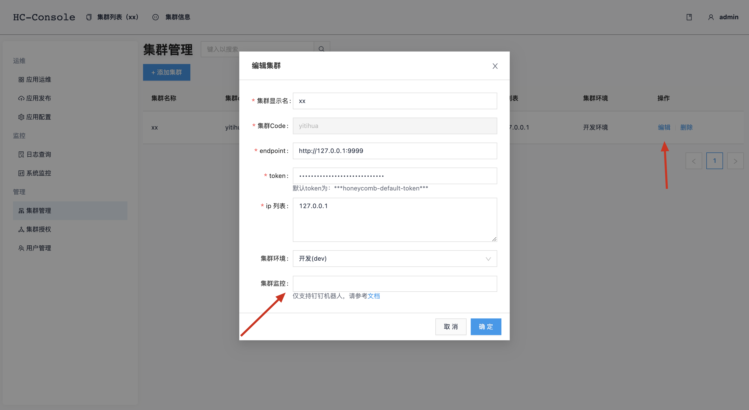
Task: Click the admin user avatar icon
Action: coord(711,17)
